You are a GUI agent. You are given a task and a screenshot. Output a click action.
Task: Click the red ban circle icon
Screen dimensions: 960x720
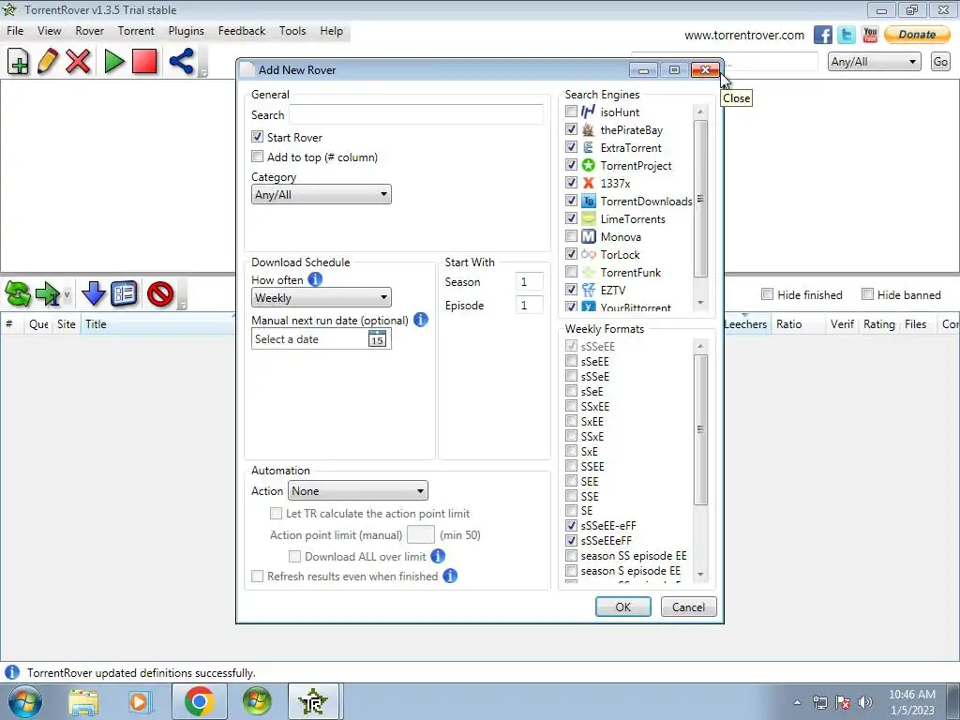click(160, 294)
